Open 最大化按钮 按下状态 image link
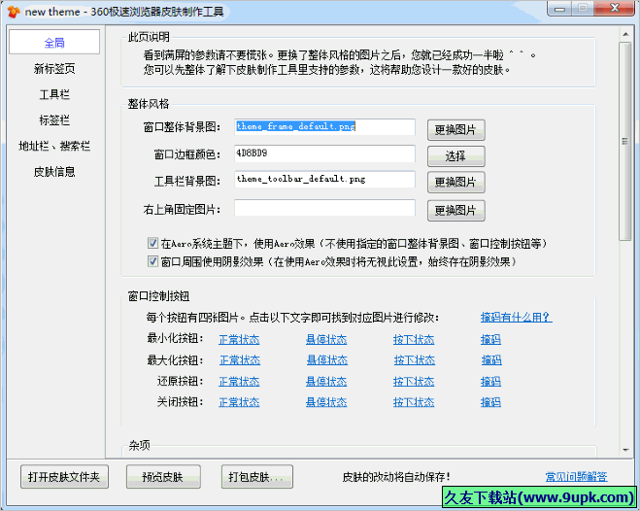640x511 pixels. coord(415,360)
